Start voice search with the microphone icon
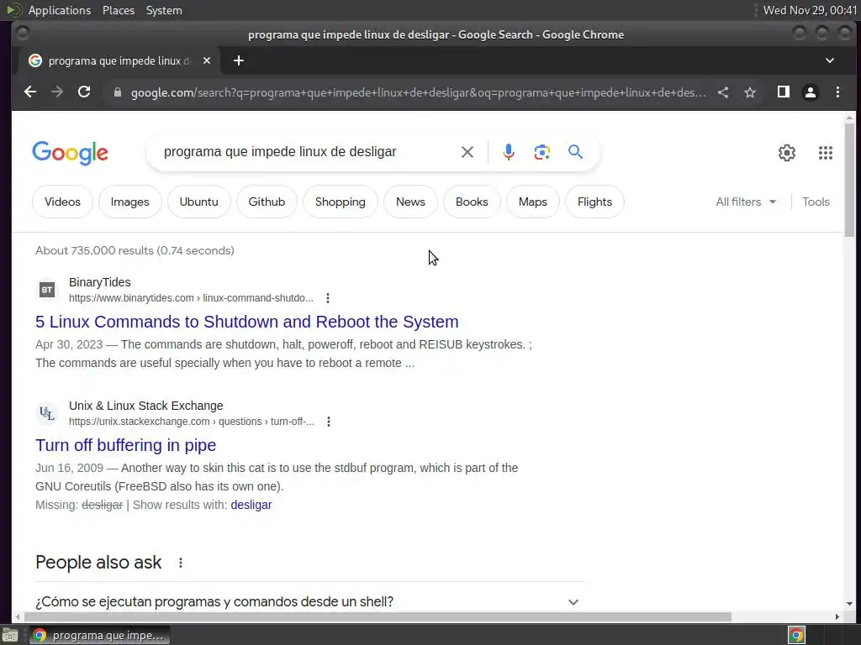The image size is (861, 645). click(x=509, y=152)
